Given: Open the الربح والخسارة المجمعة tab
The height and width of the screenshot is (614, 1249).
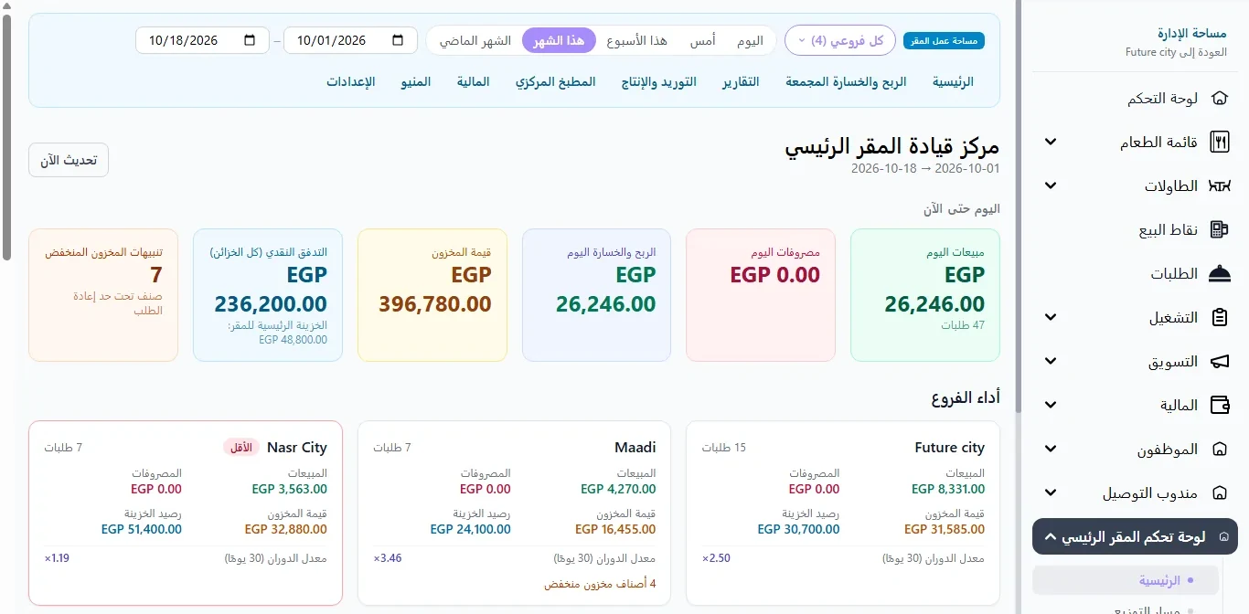Looking at the screenshot, I should point(846,81).
